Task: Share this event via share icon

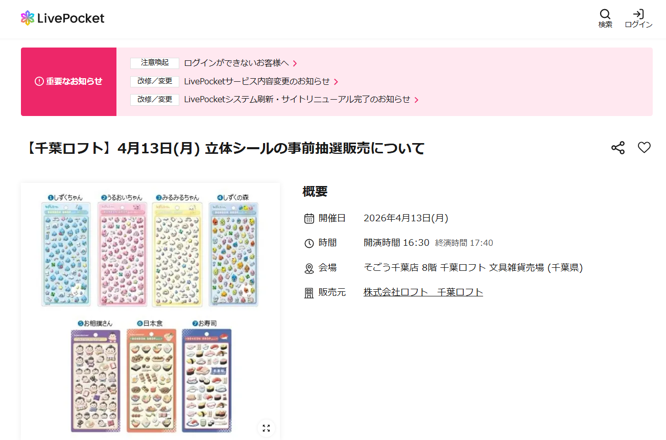Action: point(618,148)
